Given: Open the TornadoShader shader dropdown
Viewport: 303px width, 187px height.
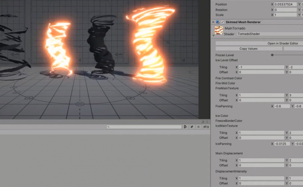Looking at the screenshot, I should (x=270, y=34).
